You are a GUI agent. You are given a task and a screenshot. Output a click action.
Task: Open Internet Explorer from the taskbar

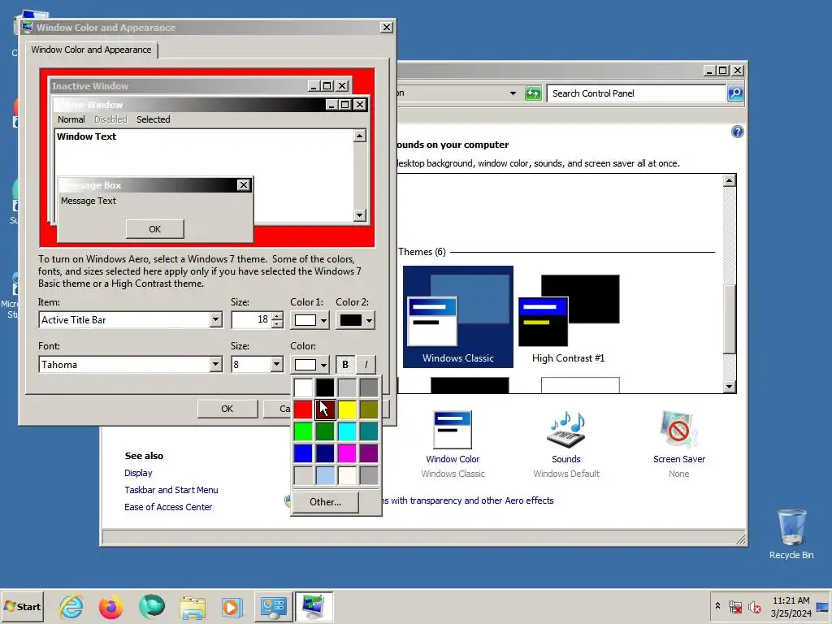71,606
